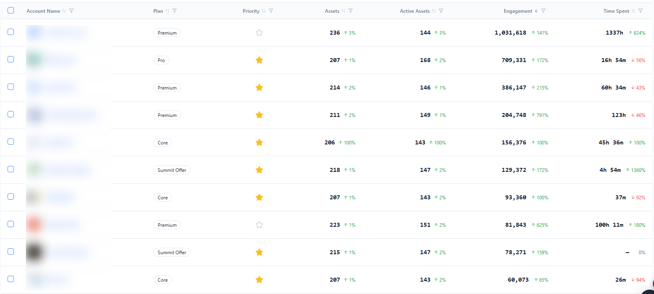Sort by the Assets column sort icon
This screenshot has width=654, height=294.
click(343, 11)
